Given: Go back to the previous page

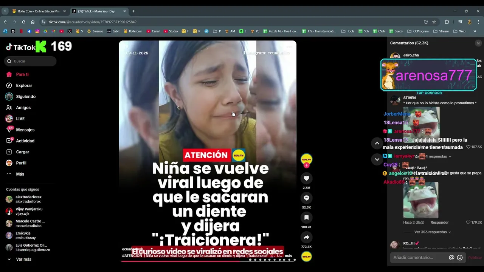Looking at the screenshot, I should [x=5, y=22].
